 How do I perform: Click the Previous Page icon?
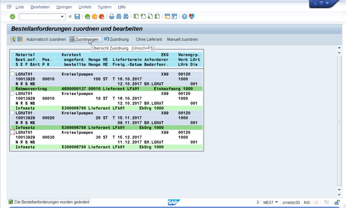pyautogui.click(x=143, y=17)
